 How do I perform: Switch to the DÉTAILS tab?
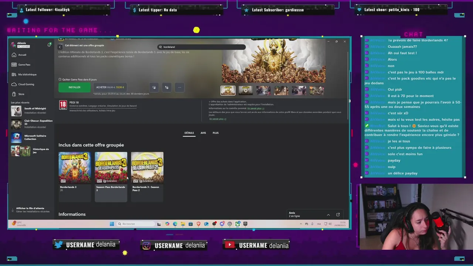tap(189, 133)
